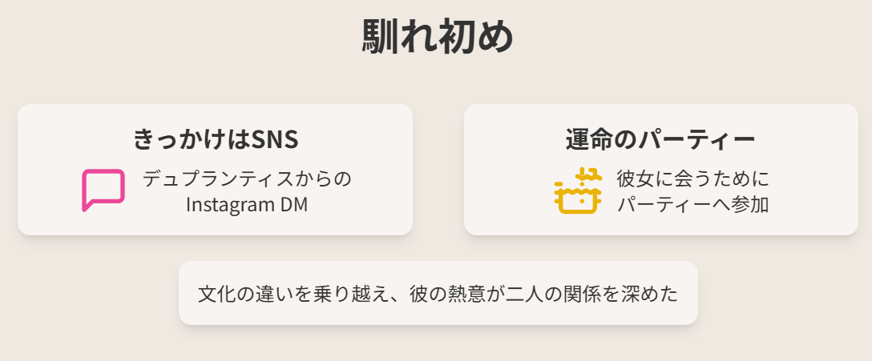Click the きっかけは portion of left heading
The width and height of the screenshot is (872, 361).
coord(192,138)
